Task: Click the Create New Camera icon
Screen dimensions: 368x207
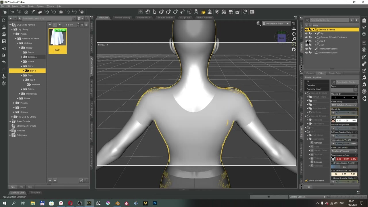Action: [5, 12]
